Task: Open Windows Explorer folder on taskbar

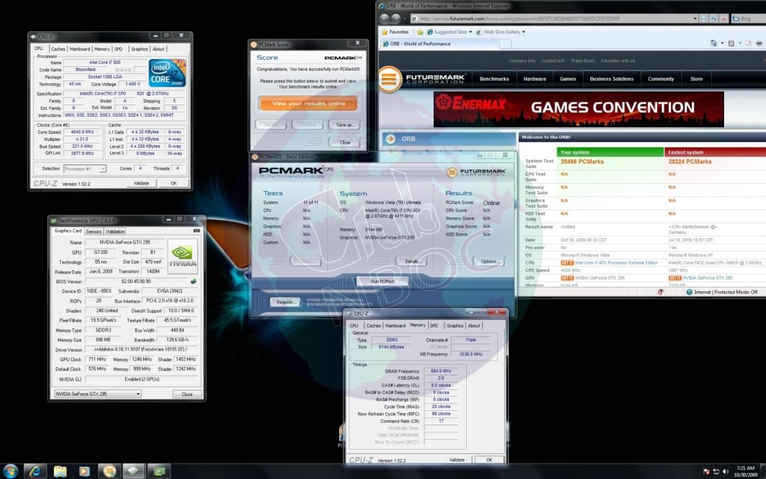Action: pos(60,471)
